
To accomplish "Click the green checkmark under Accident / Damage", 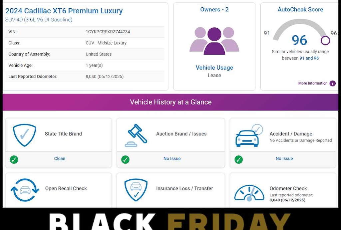I will 238,159.
